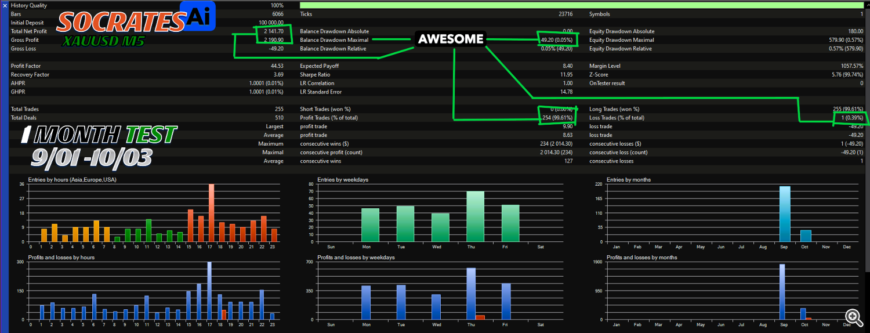Select the Profit Trades 254 (99.61%) value
Viewport: 870px width, 333px height.
pyautogui.click(x=557, y=118)
